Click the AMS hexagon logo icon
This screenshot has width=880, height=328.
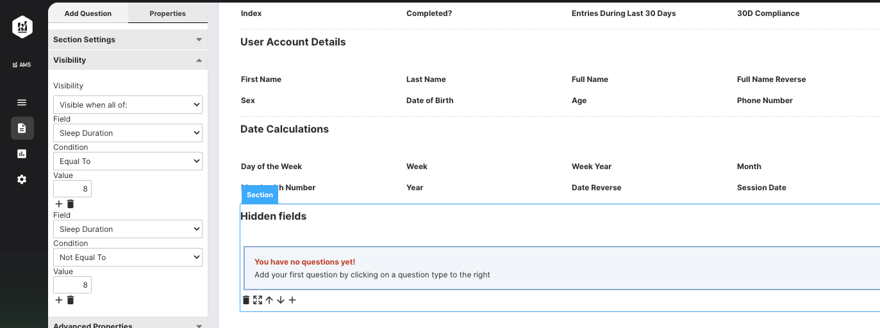(x=22, y=26)
